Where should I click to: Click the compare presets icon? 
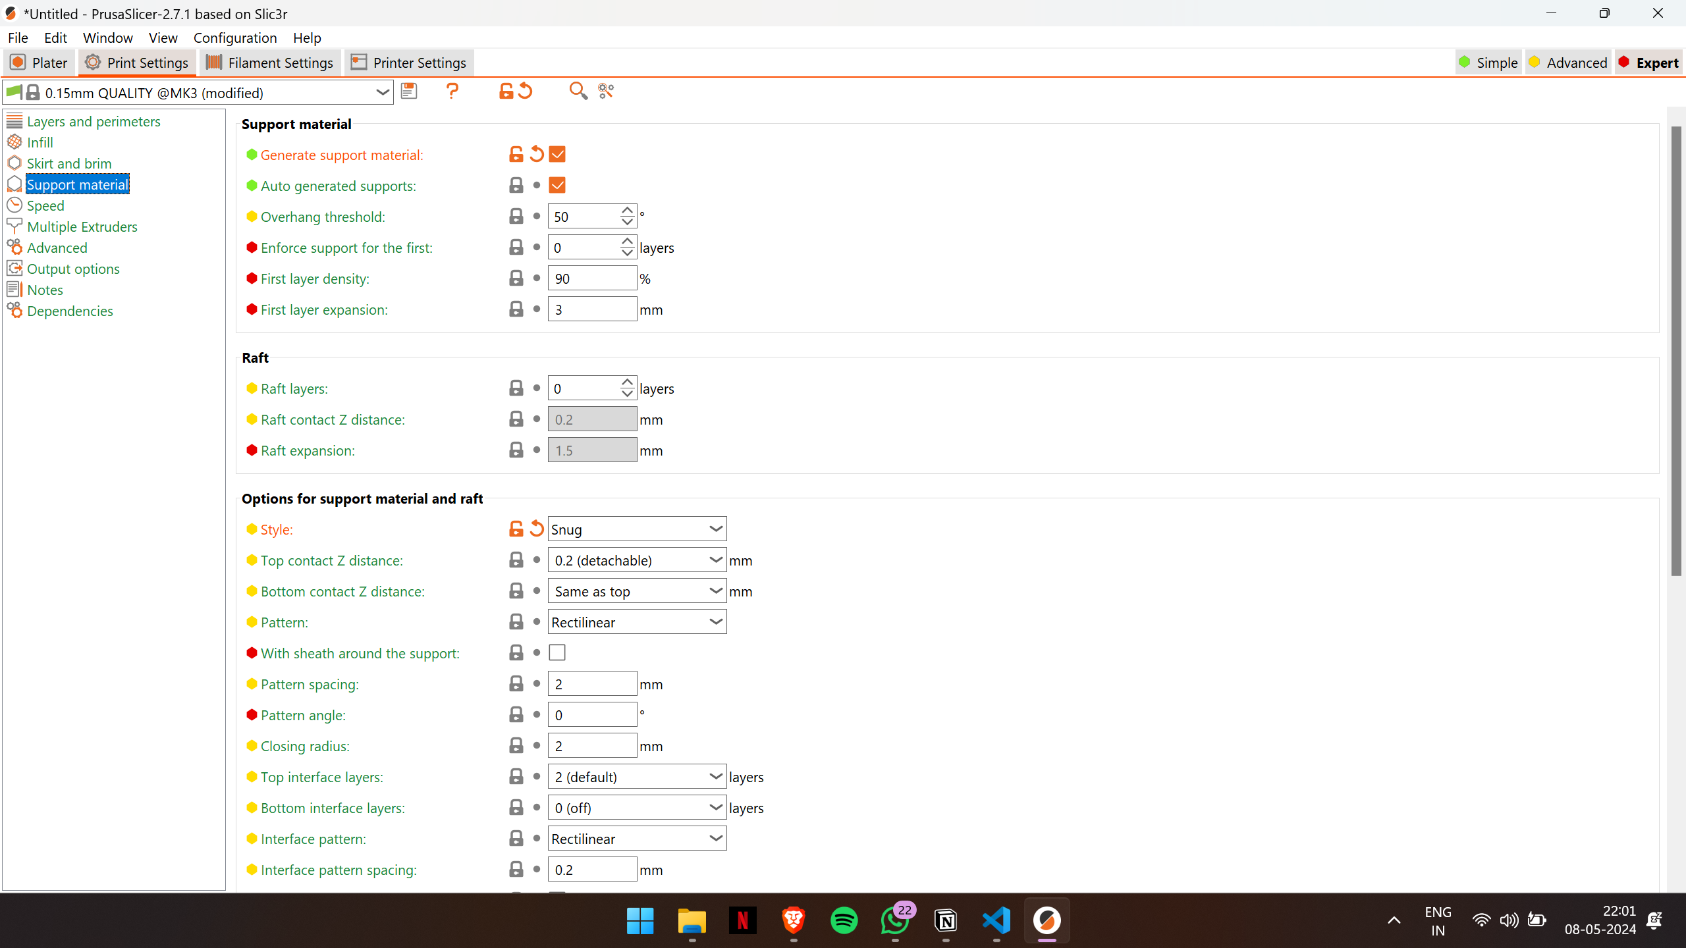(606, 91)
